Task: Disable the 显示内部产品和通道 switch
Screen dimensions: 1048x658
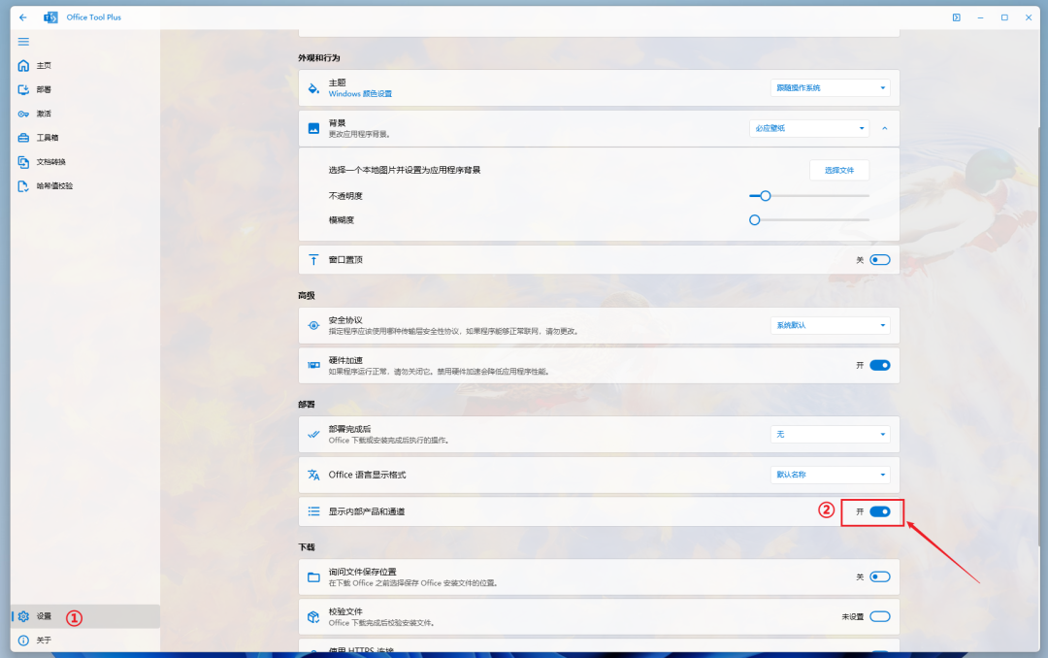Action: point(880,511)
